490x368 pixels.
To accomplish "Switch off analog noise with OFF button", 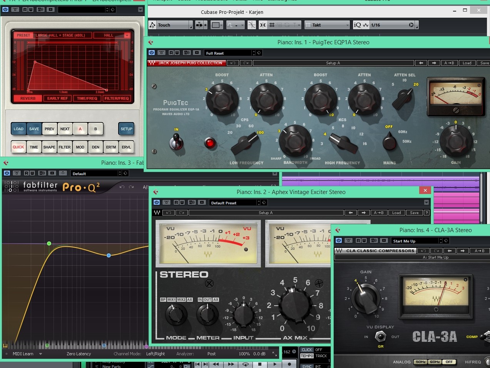I will point(449,362).
